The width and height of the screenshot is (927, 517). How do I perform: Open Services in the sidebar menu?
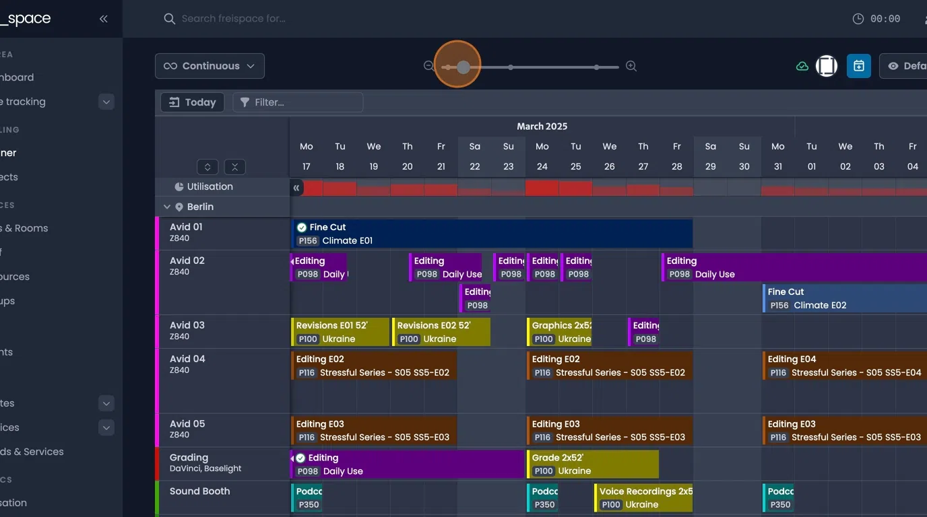tap(34, 452)
